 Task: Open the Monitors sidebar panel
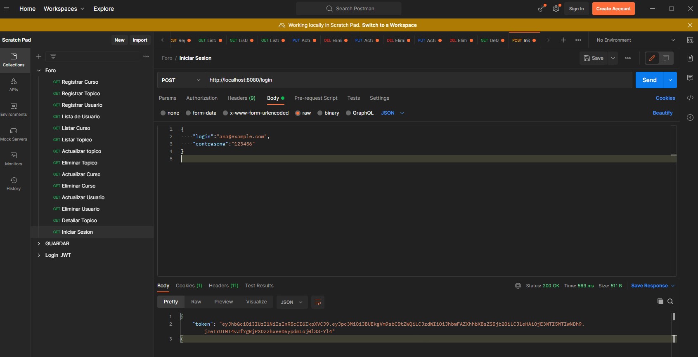(14, 159)
